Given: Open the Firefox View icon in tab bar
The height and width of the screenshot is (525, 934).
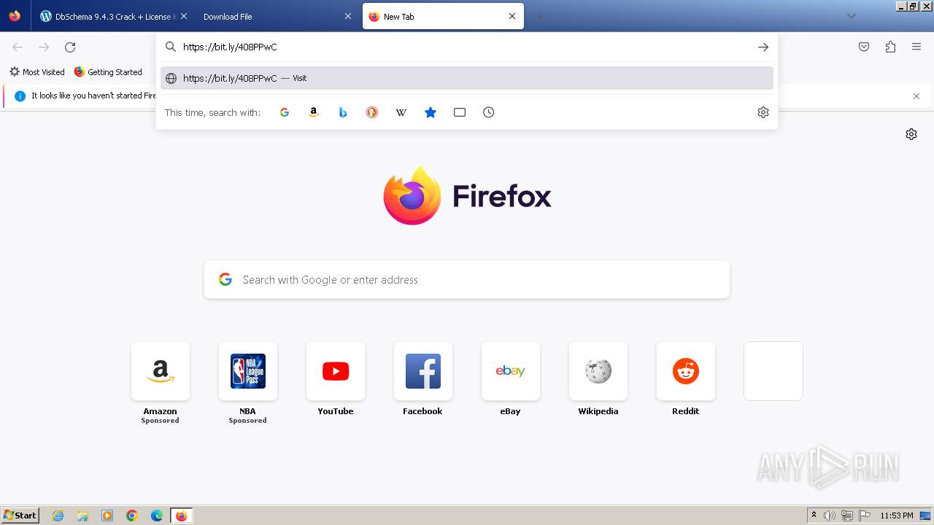Looking at the screenshot, I should (15, 16).
